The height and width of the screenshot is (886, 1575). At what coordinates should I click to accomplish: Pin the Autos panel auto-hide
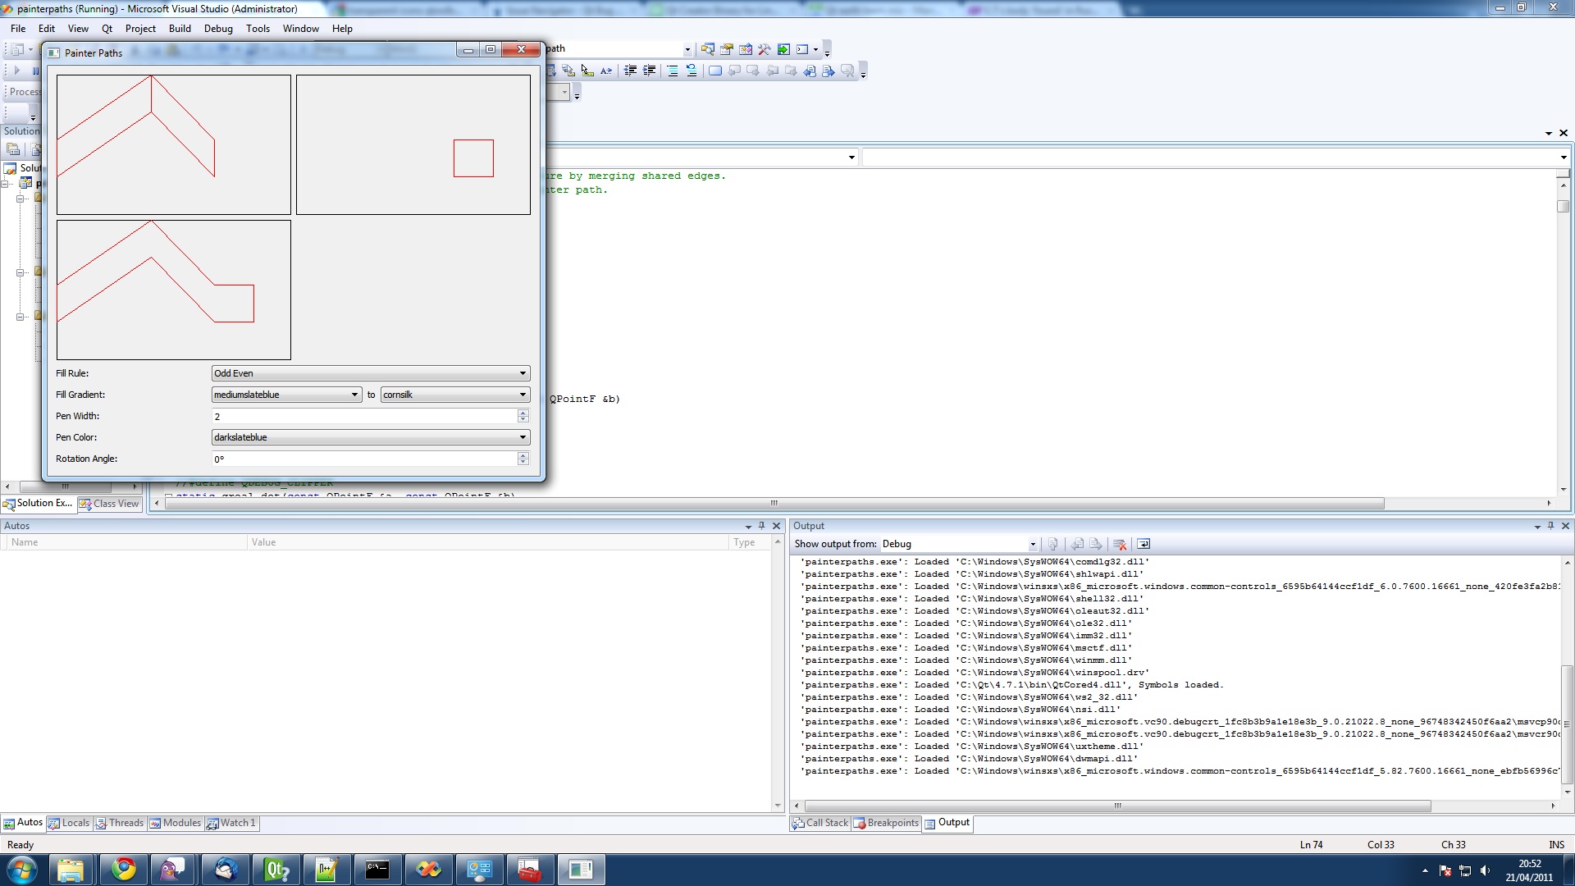click(762, 526)
